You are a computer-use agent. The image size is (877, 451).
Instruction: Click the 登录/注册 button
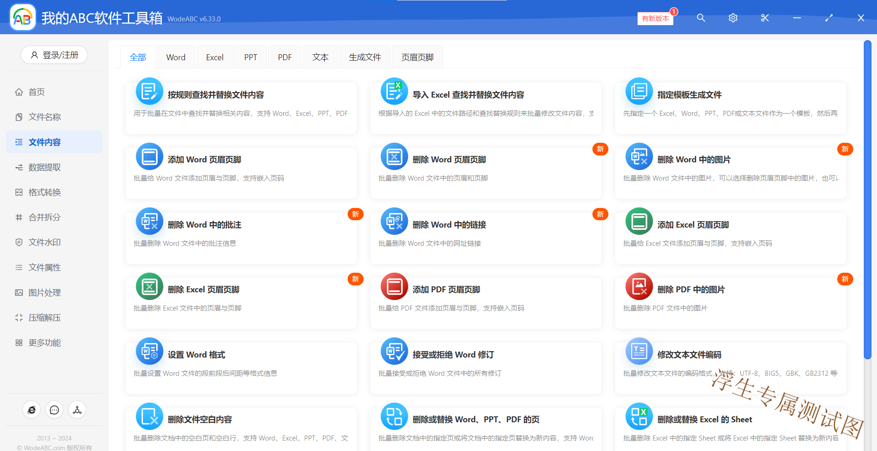54,55
